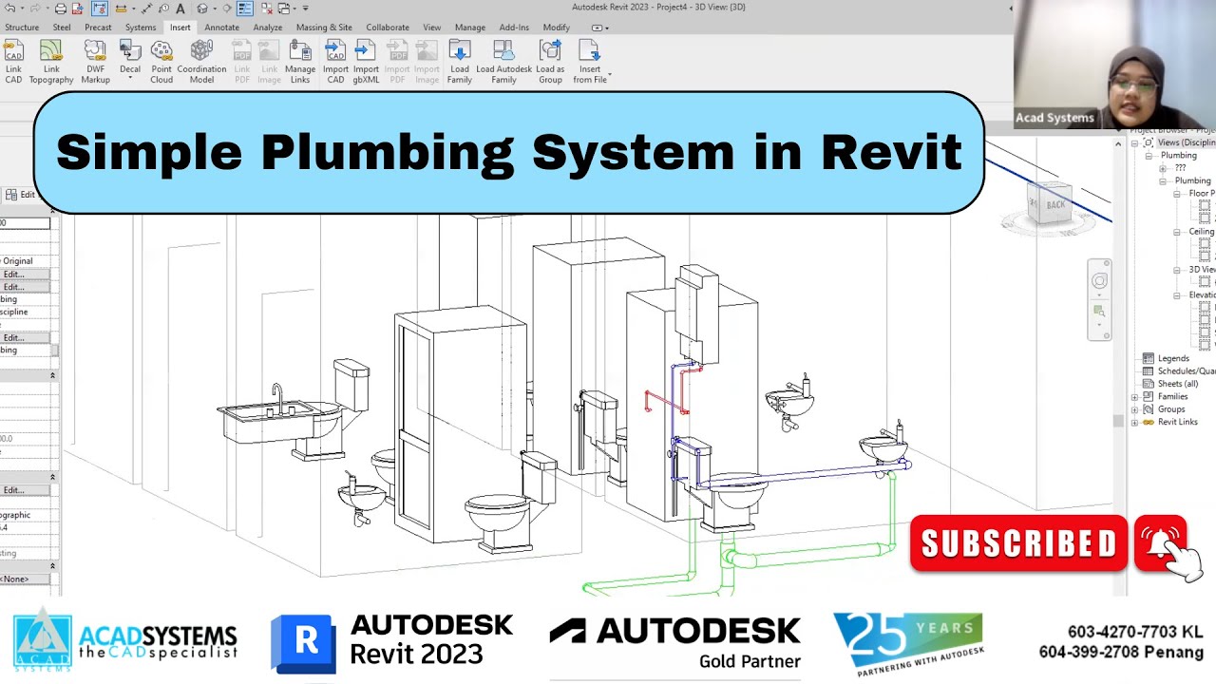Click the BACK face of the ViewCube
Screen dimensions: 1216x684
pos(1055,205)
